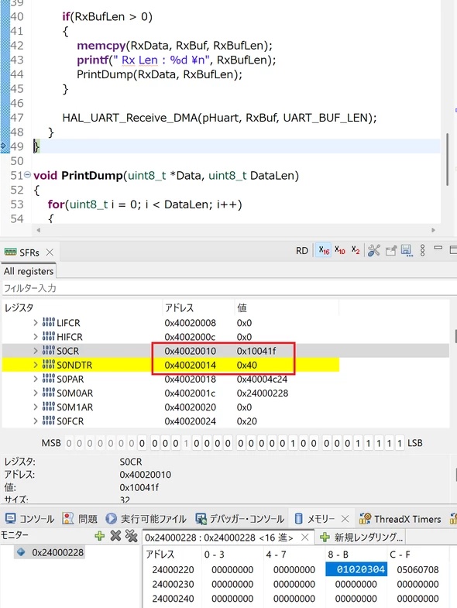Click the RD read register button
Screen dimensions: 457x608
pyautogui.click(x=302, y=251)
